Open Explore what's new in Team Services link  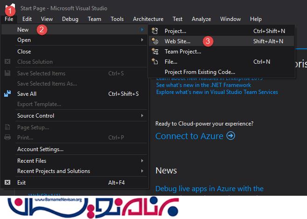(217, 92)
